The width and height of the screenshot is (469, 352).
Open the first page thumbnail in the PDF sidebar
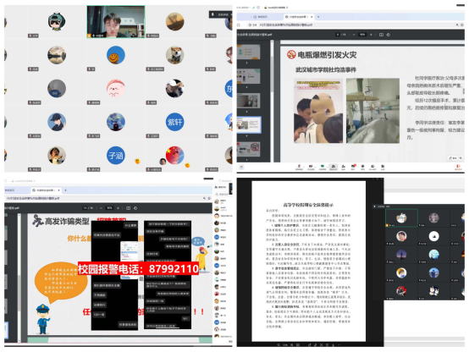249,52
